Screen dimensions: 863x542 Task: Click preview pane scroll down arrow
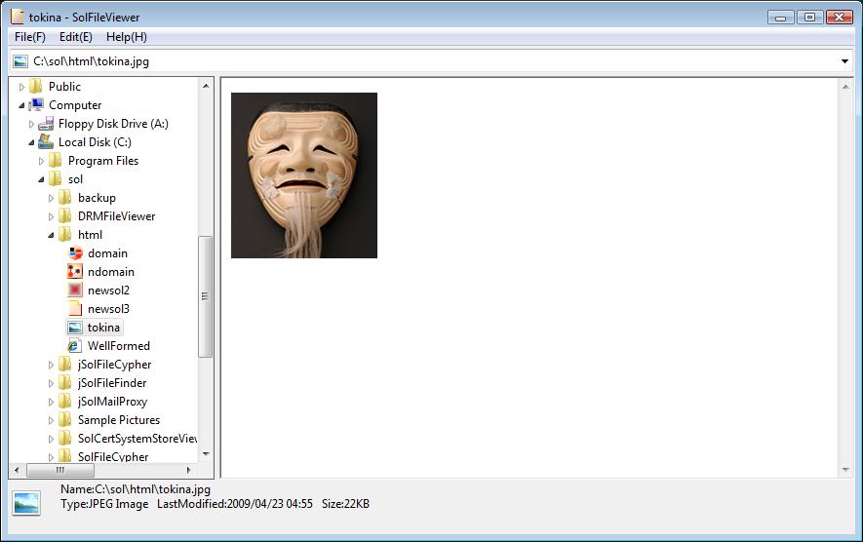pos(845,470)
